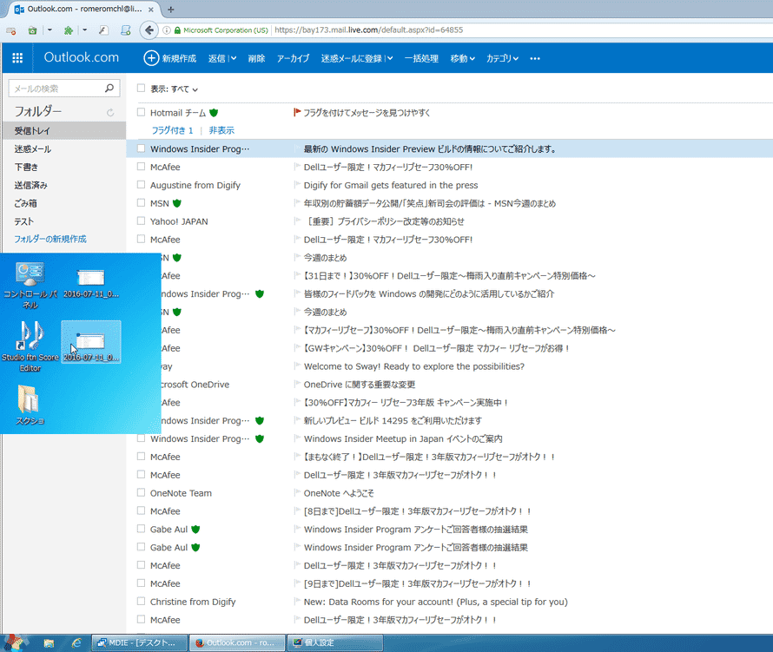Click 一括処理 in the Outlook toolbar
This screenshot has width=773, height=652.
pos(421,59)
